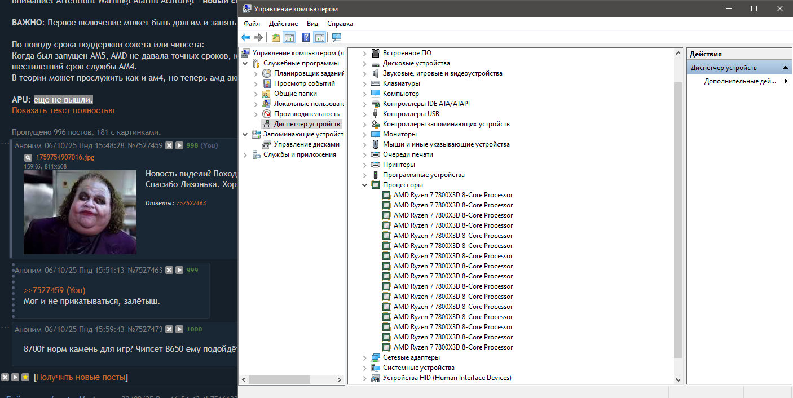Expand Планировщик заданий in the tree
793x398 pixels.
pyautogui.click(x=255, y=73)
